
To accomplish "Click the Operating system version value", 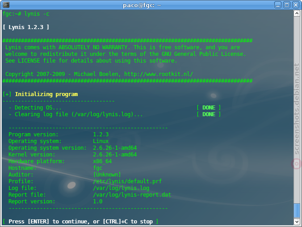I will (115, 148).
